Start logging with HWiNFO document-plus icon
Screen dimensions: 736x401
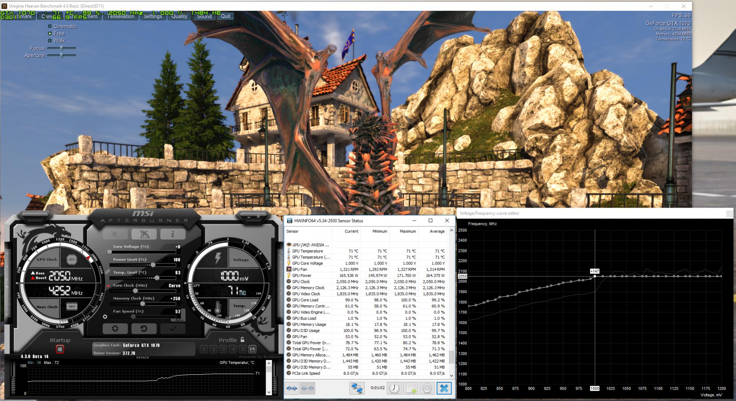click(x=411, y=388)
